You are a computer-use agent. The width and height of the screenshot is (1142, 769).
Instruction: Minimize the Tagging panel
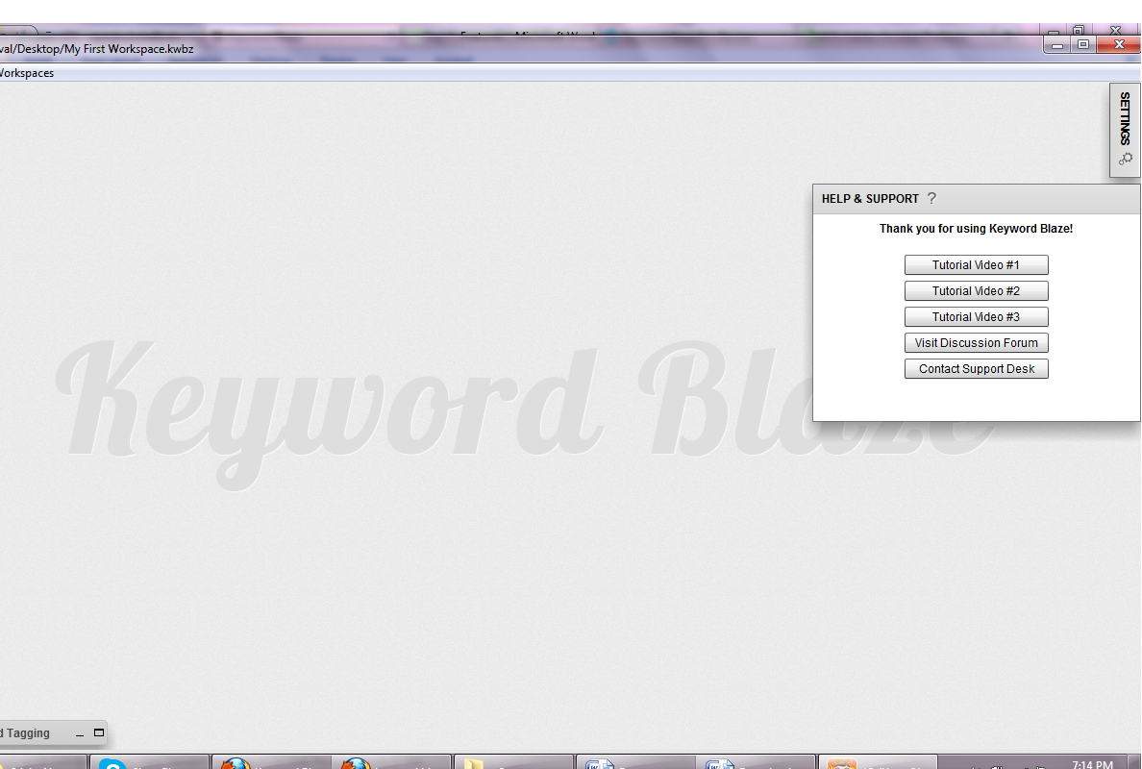(80, 733)
